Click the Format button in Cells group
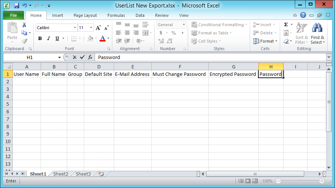This screenshot has width=335, height=188. pyautogui.click(x=265, y=41)
